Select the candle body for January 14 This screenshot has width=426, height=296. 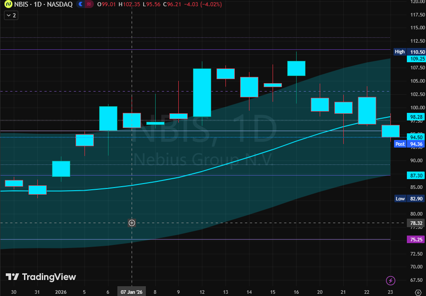tap(249, 87)
